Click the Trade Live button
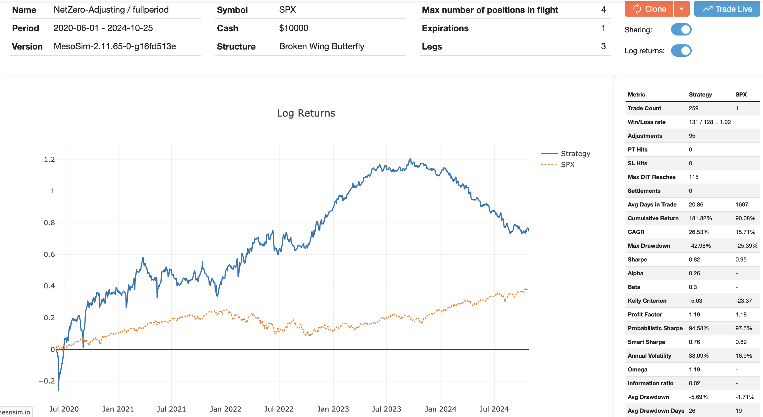Viewport: 763px width, 417px height. 728,9
